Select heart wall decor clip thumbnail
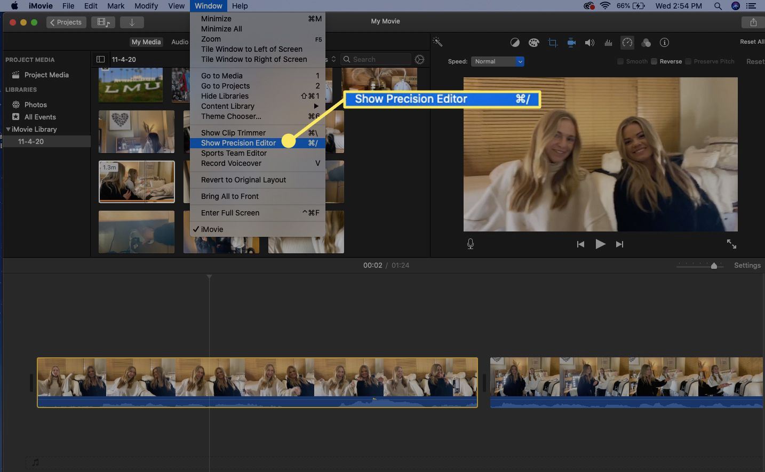This screenshot has height=472, width=765. 137,132
